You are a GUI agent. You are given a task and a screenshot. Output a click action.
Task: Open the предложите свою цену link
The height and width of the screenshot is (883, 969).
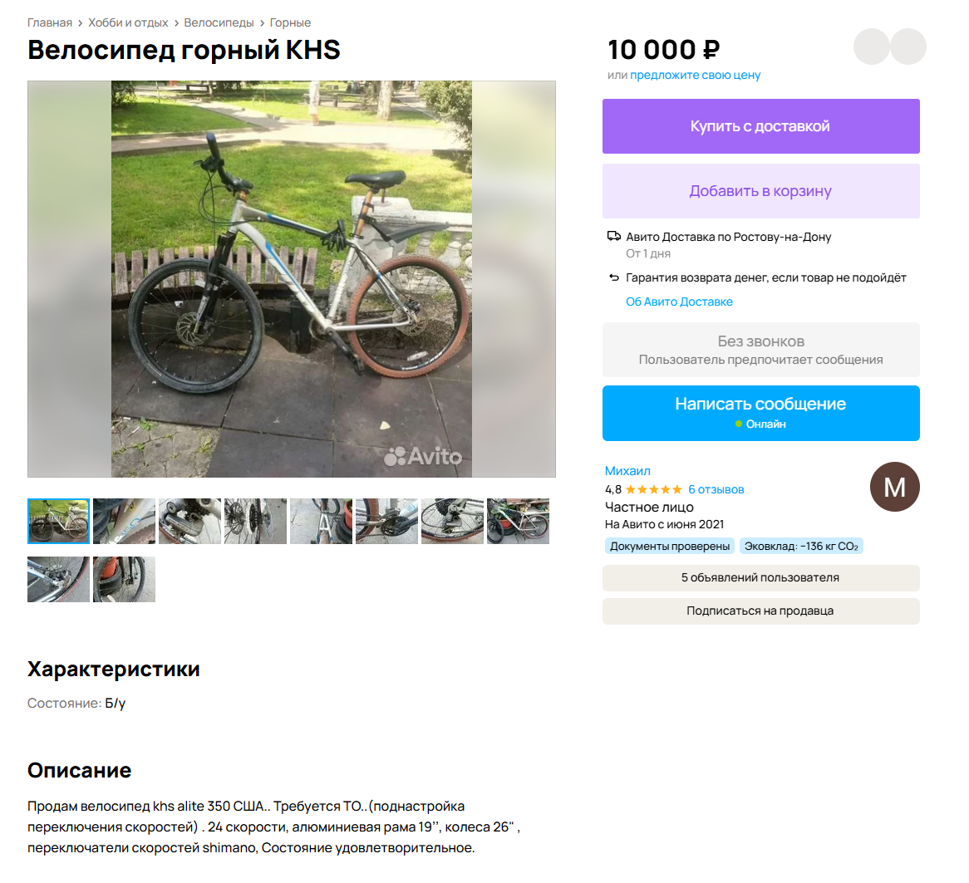(x=696, y=75)
